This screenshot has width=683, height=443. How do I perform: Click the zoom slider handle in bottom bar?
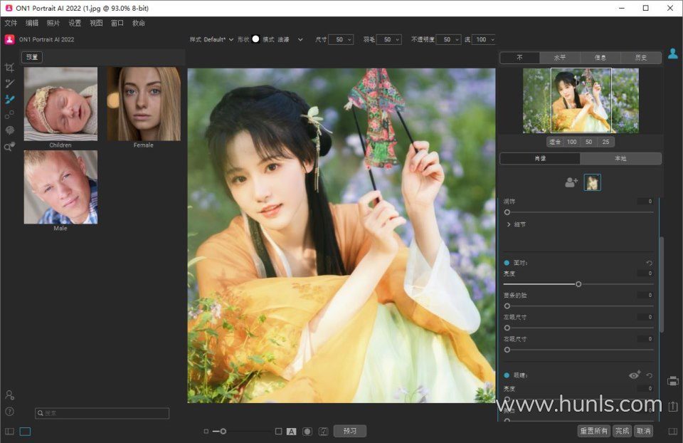[223, 431]
